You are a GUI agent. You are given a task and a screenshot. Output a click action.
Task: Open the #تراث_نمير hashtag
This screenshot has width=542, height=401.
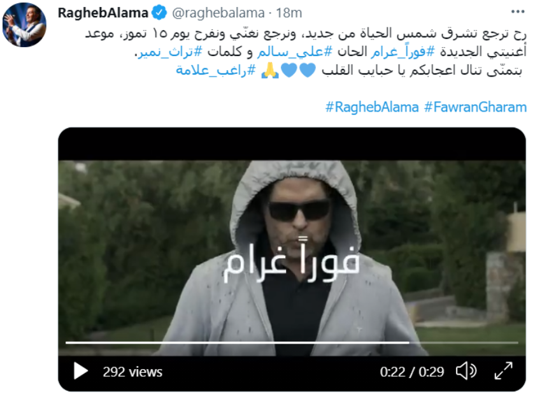pos(169,52)
